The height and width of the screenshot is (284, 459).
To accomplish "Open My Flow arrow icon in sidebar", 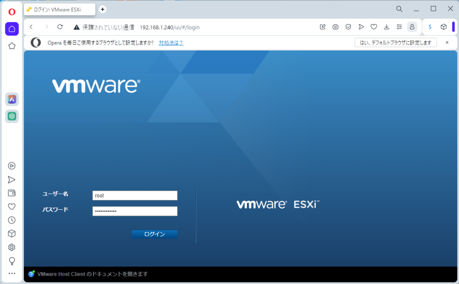I will click(x=12, y=179).
